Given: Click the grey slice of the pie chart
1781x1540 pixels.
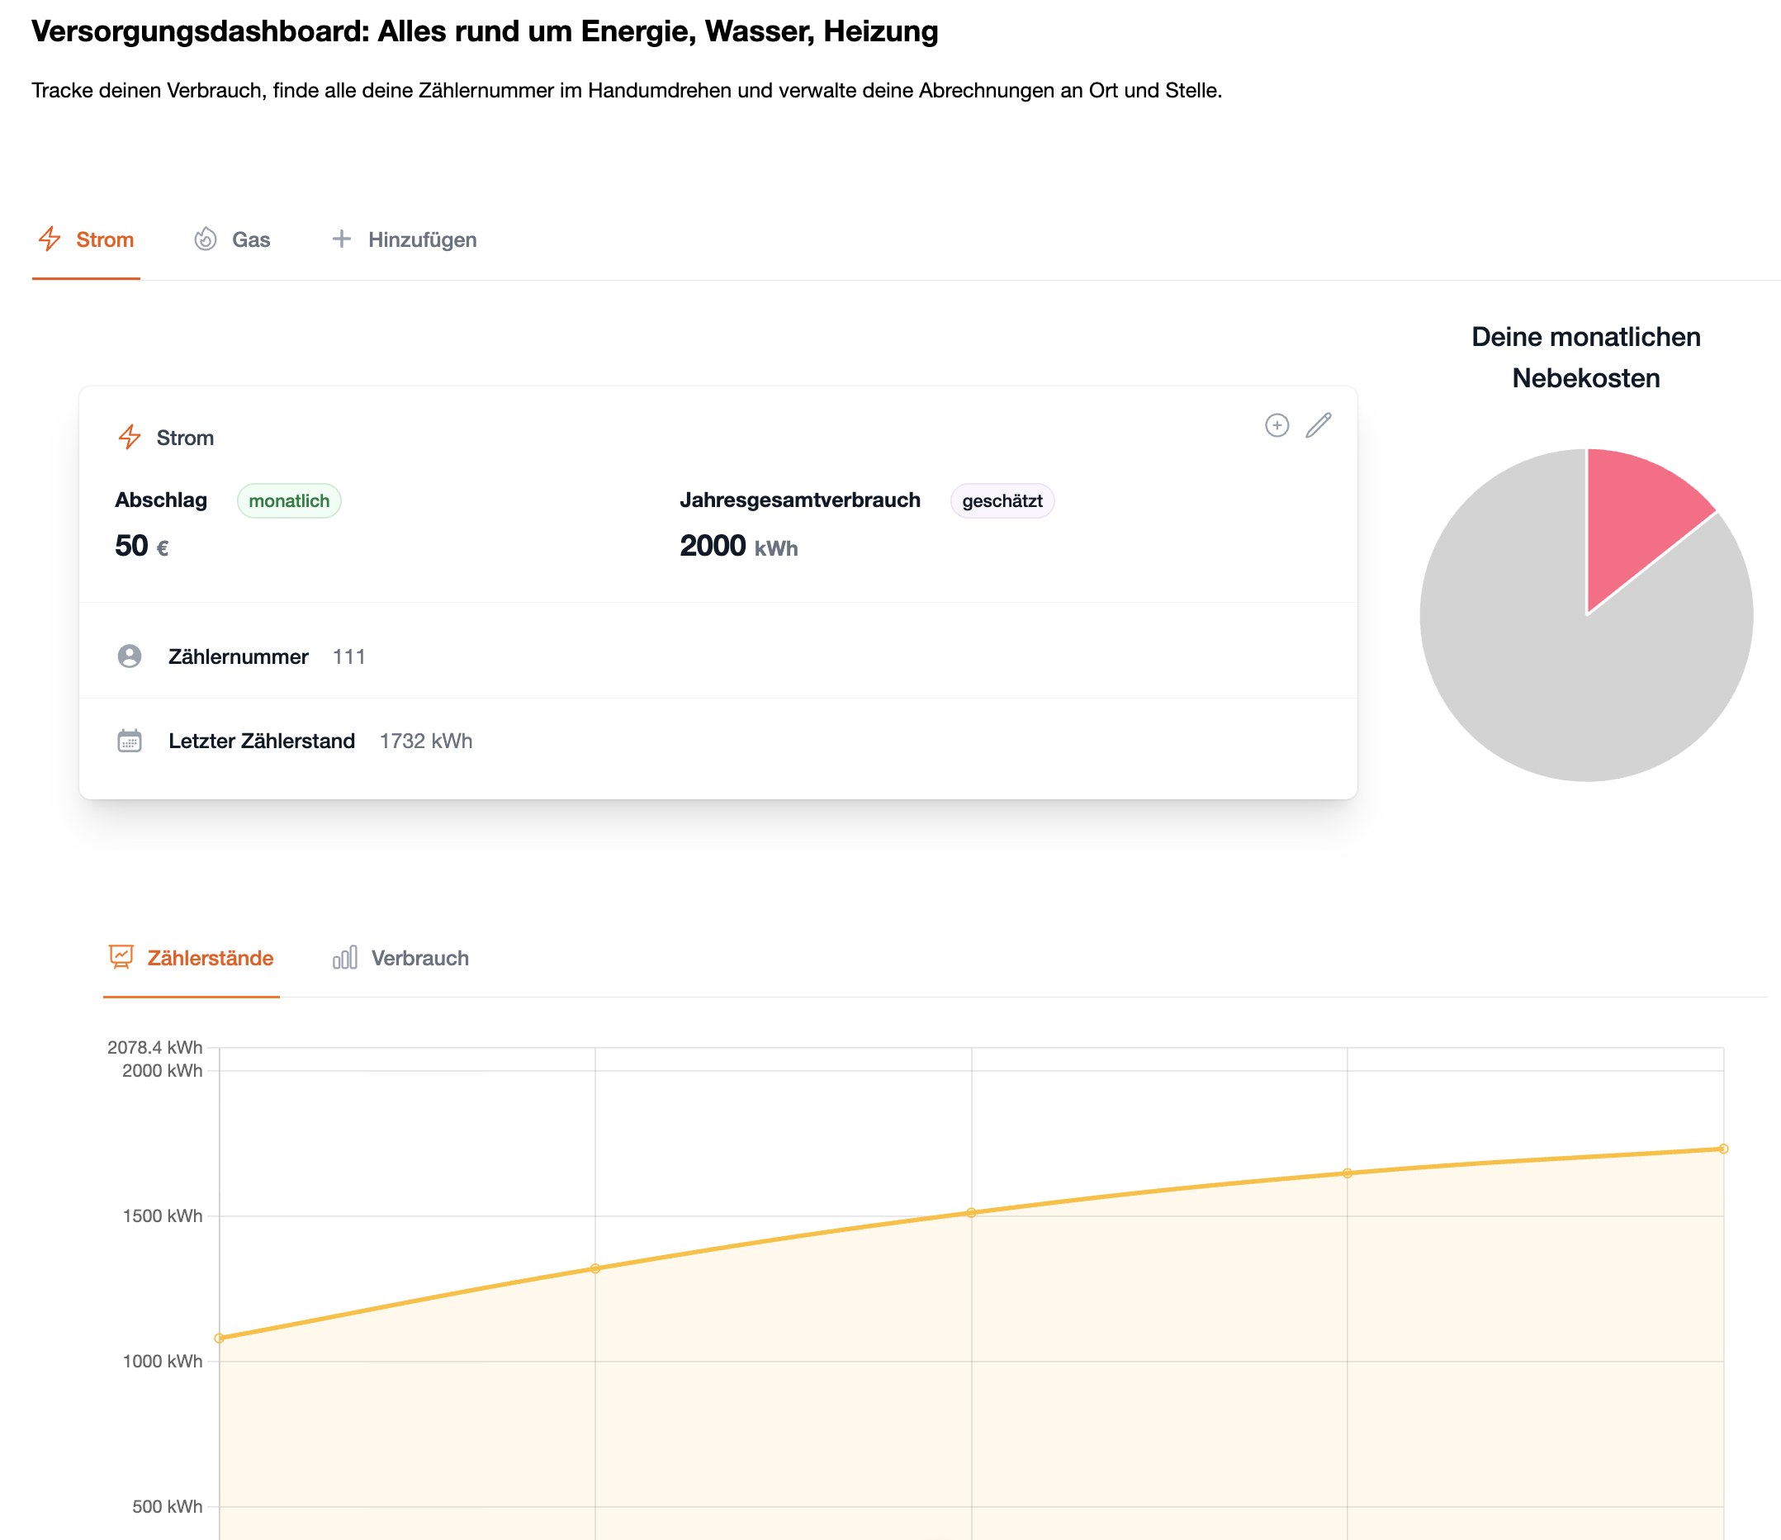Looking at the screenshot, I should [1547, 670].
